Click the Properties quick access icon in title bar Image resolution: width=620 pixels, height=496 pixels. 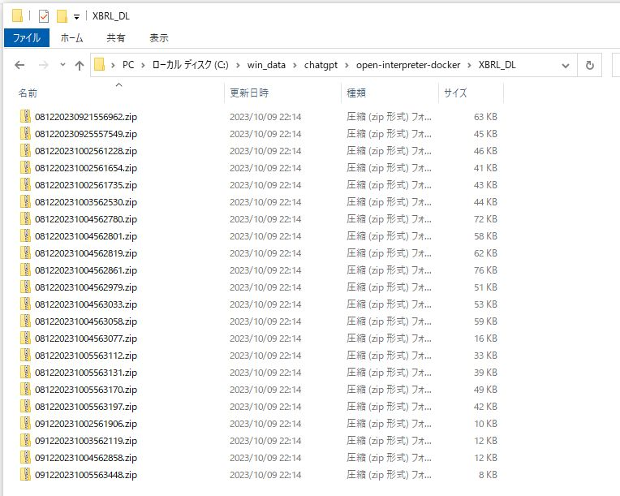pyautogui.click(x=44, y=16)
